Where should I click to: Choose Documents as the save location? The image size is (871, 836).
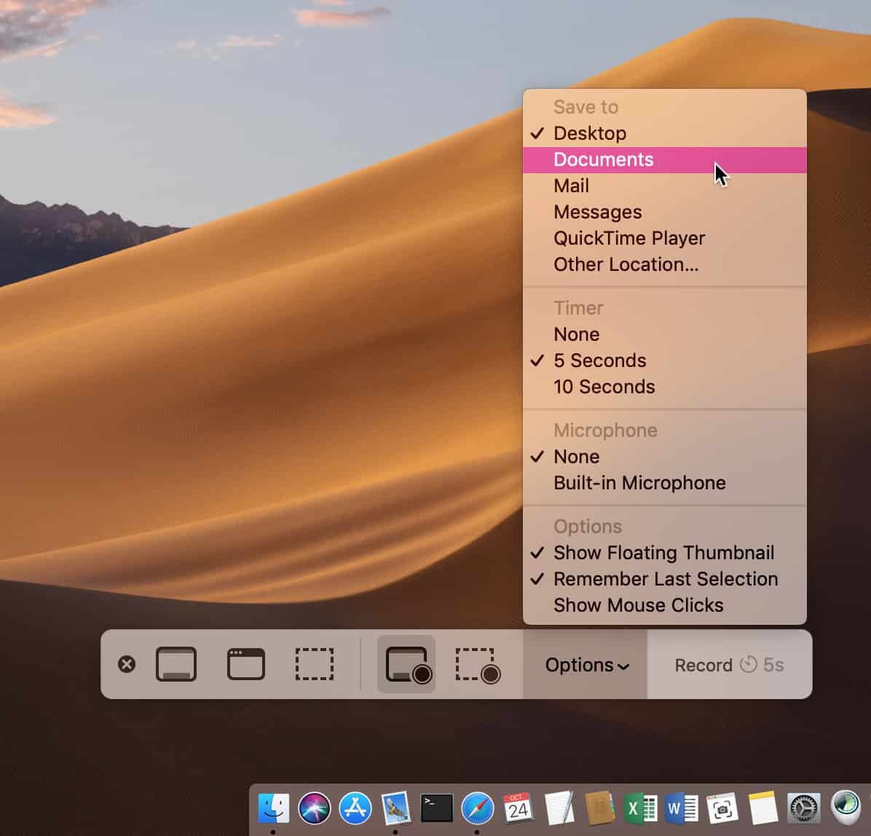pos(665,160)
